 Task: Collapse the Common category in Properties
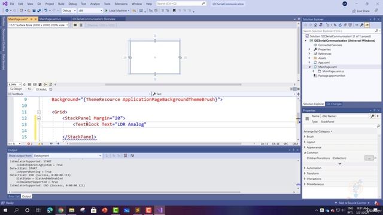305,153
